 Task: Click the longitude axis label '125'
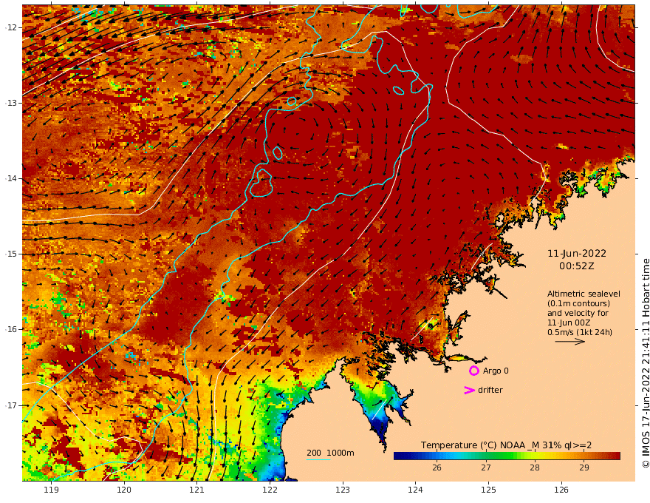[488, 490]
